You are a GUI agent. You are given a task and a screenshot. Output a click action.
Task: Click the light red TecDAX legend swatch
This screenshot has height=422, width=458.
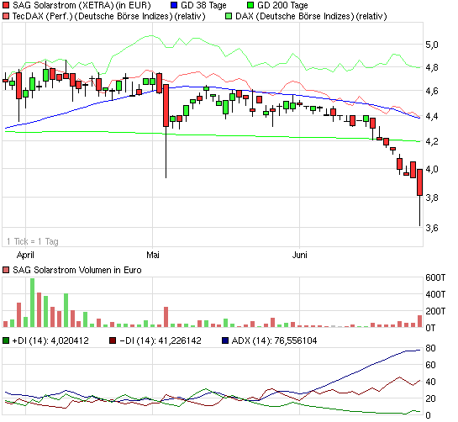(6, 16)
